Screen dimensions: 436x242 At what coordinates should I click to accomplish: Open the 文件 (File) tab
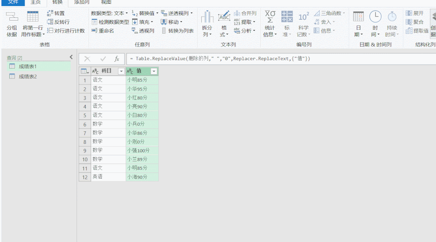click(x=13, y=2)
